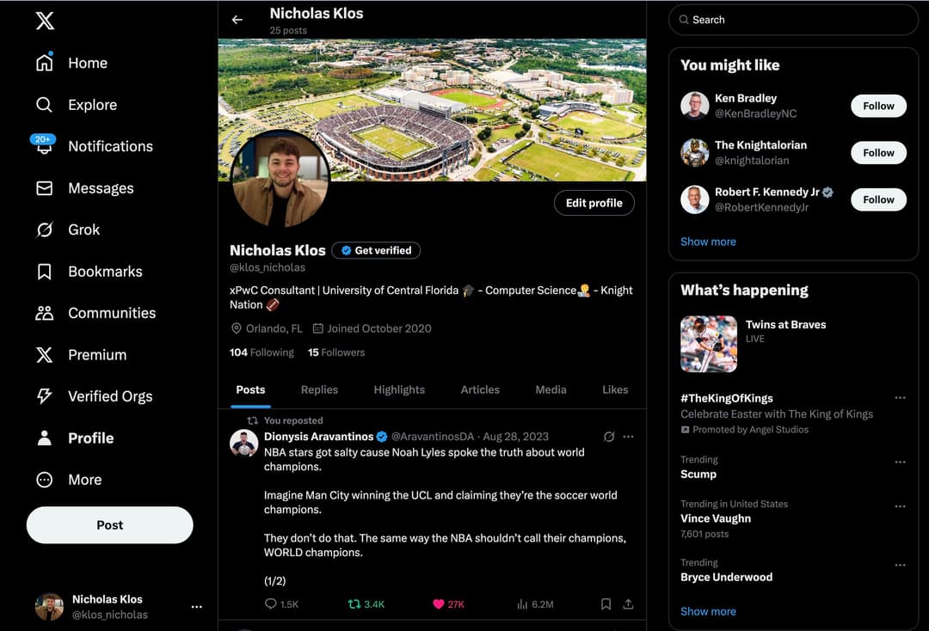Image resolution: width=929 pixels, height=631 pixels.
Task: Click the Post button
Action: (109, 525)
